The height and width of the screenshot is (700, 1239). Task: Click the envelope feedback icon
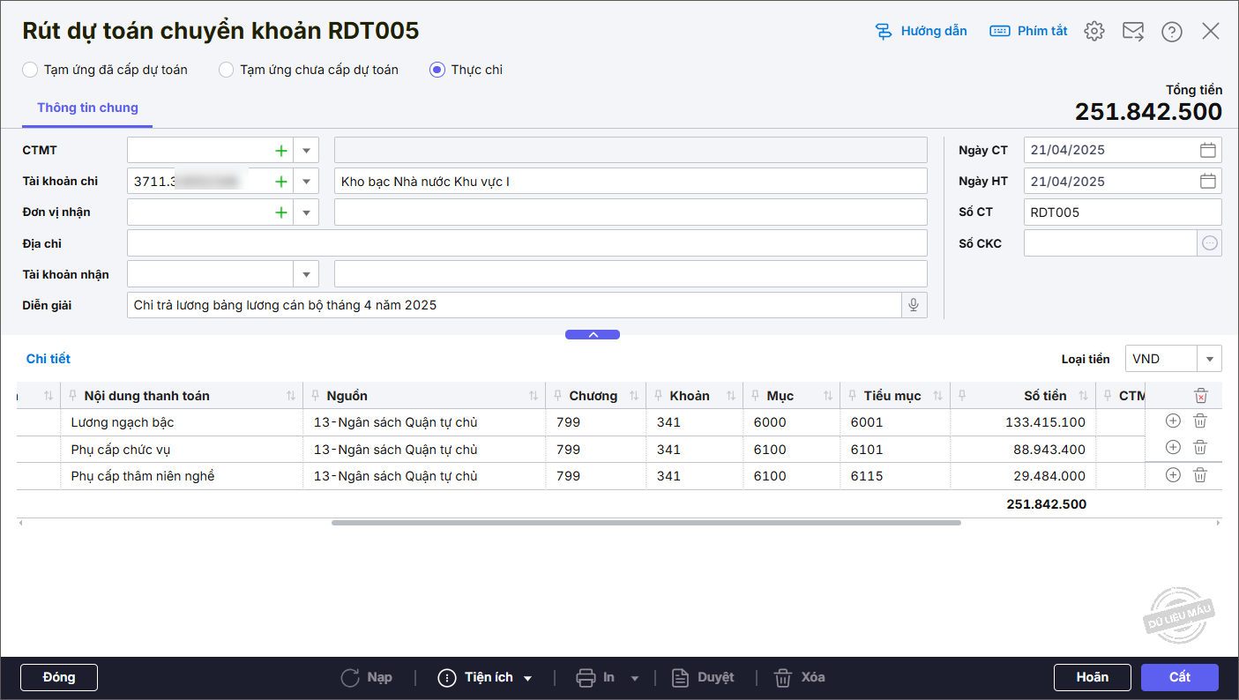click(1133, 31)
